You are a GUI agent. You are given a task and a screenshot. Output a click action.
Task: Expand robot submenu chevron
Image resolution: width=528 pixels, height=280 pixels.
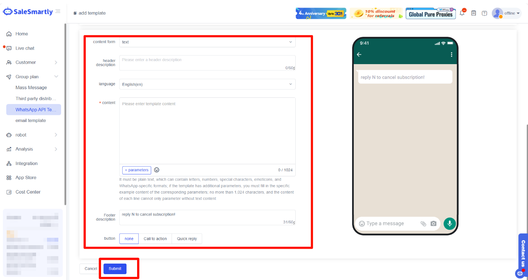pyautogui.click(x=56, y=135)
